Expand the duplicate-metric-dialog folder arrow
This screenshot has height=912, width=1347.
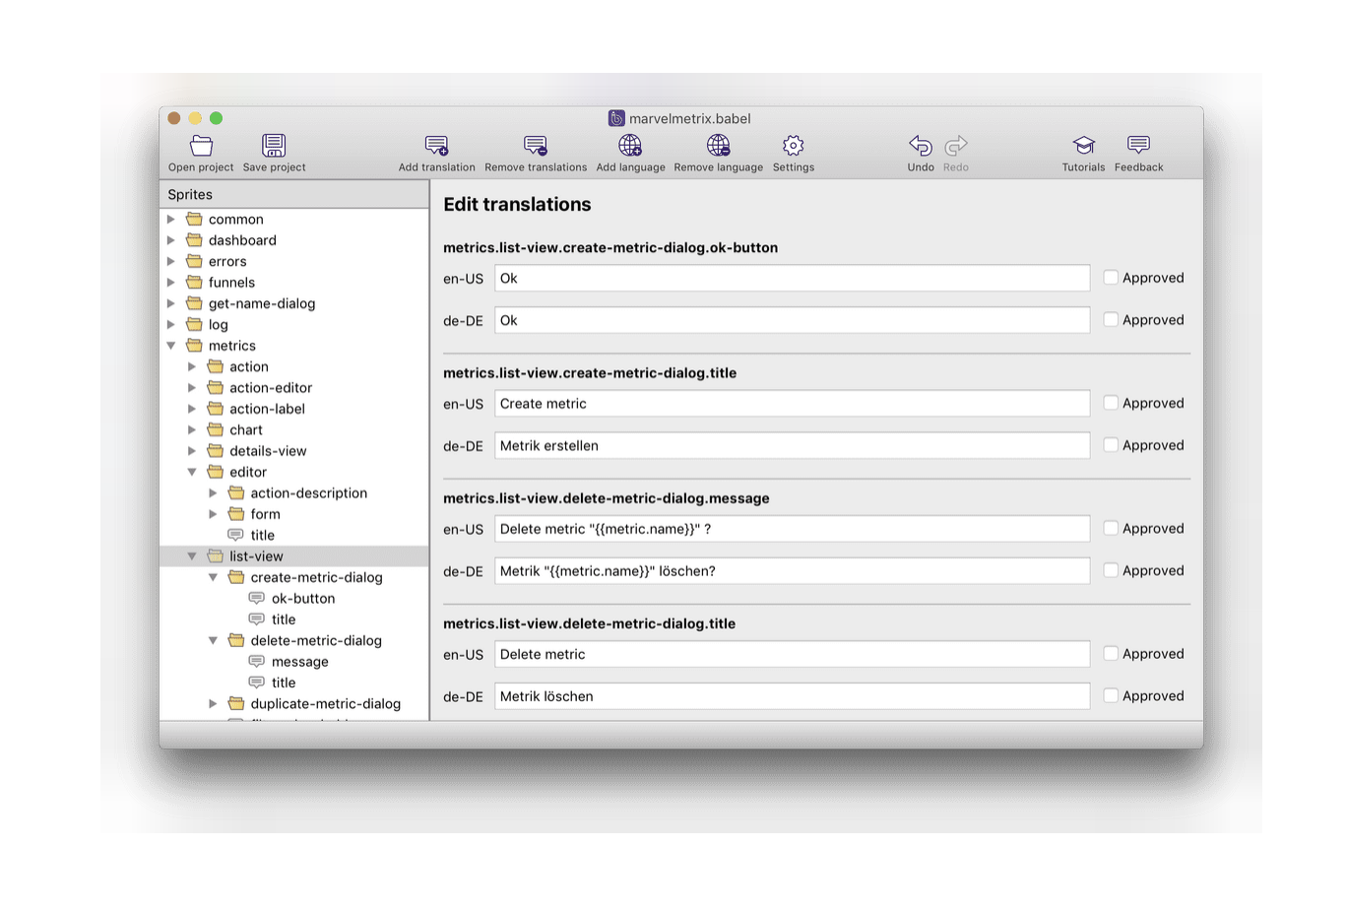pyautogui.click(x=213, y=703)
